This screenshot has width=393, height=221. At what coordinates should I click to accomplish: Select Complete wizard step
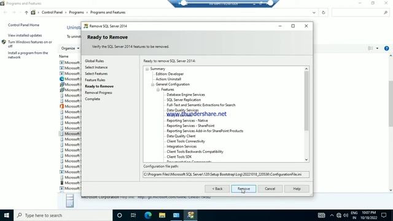click(92, 99)
